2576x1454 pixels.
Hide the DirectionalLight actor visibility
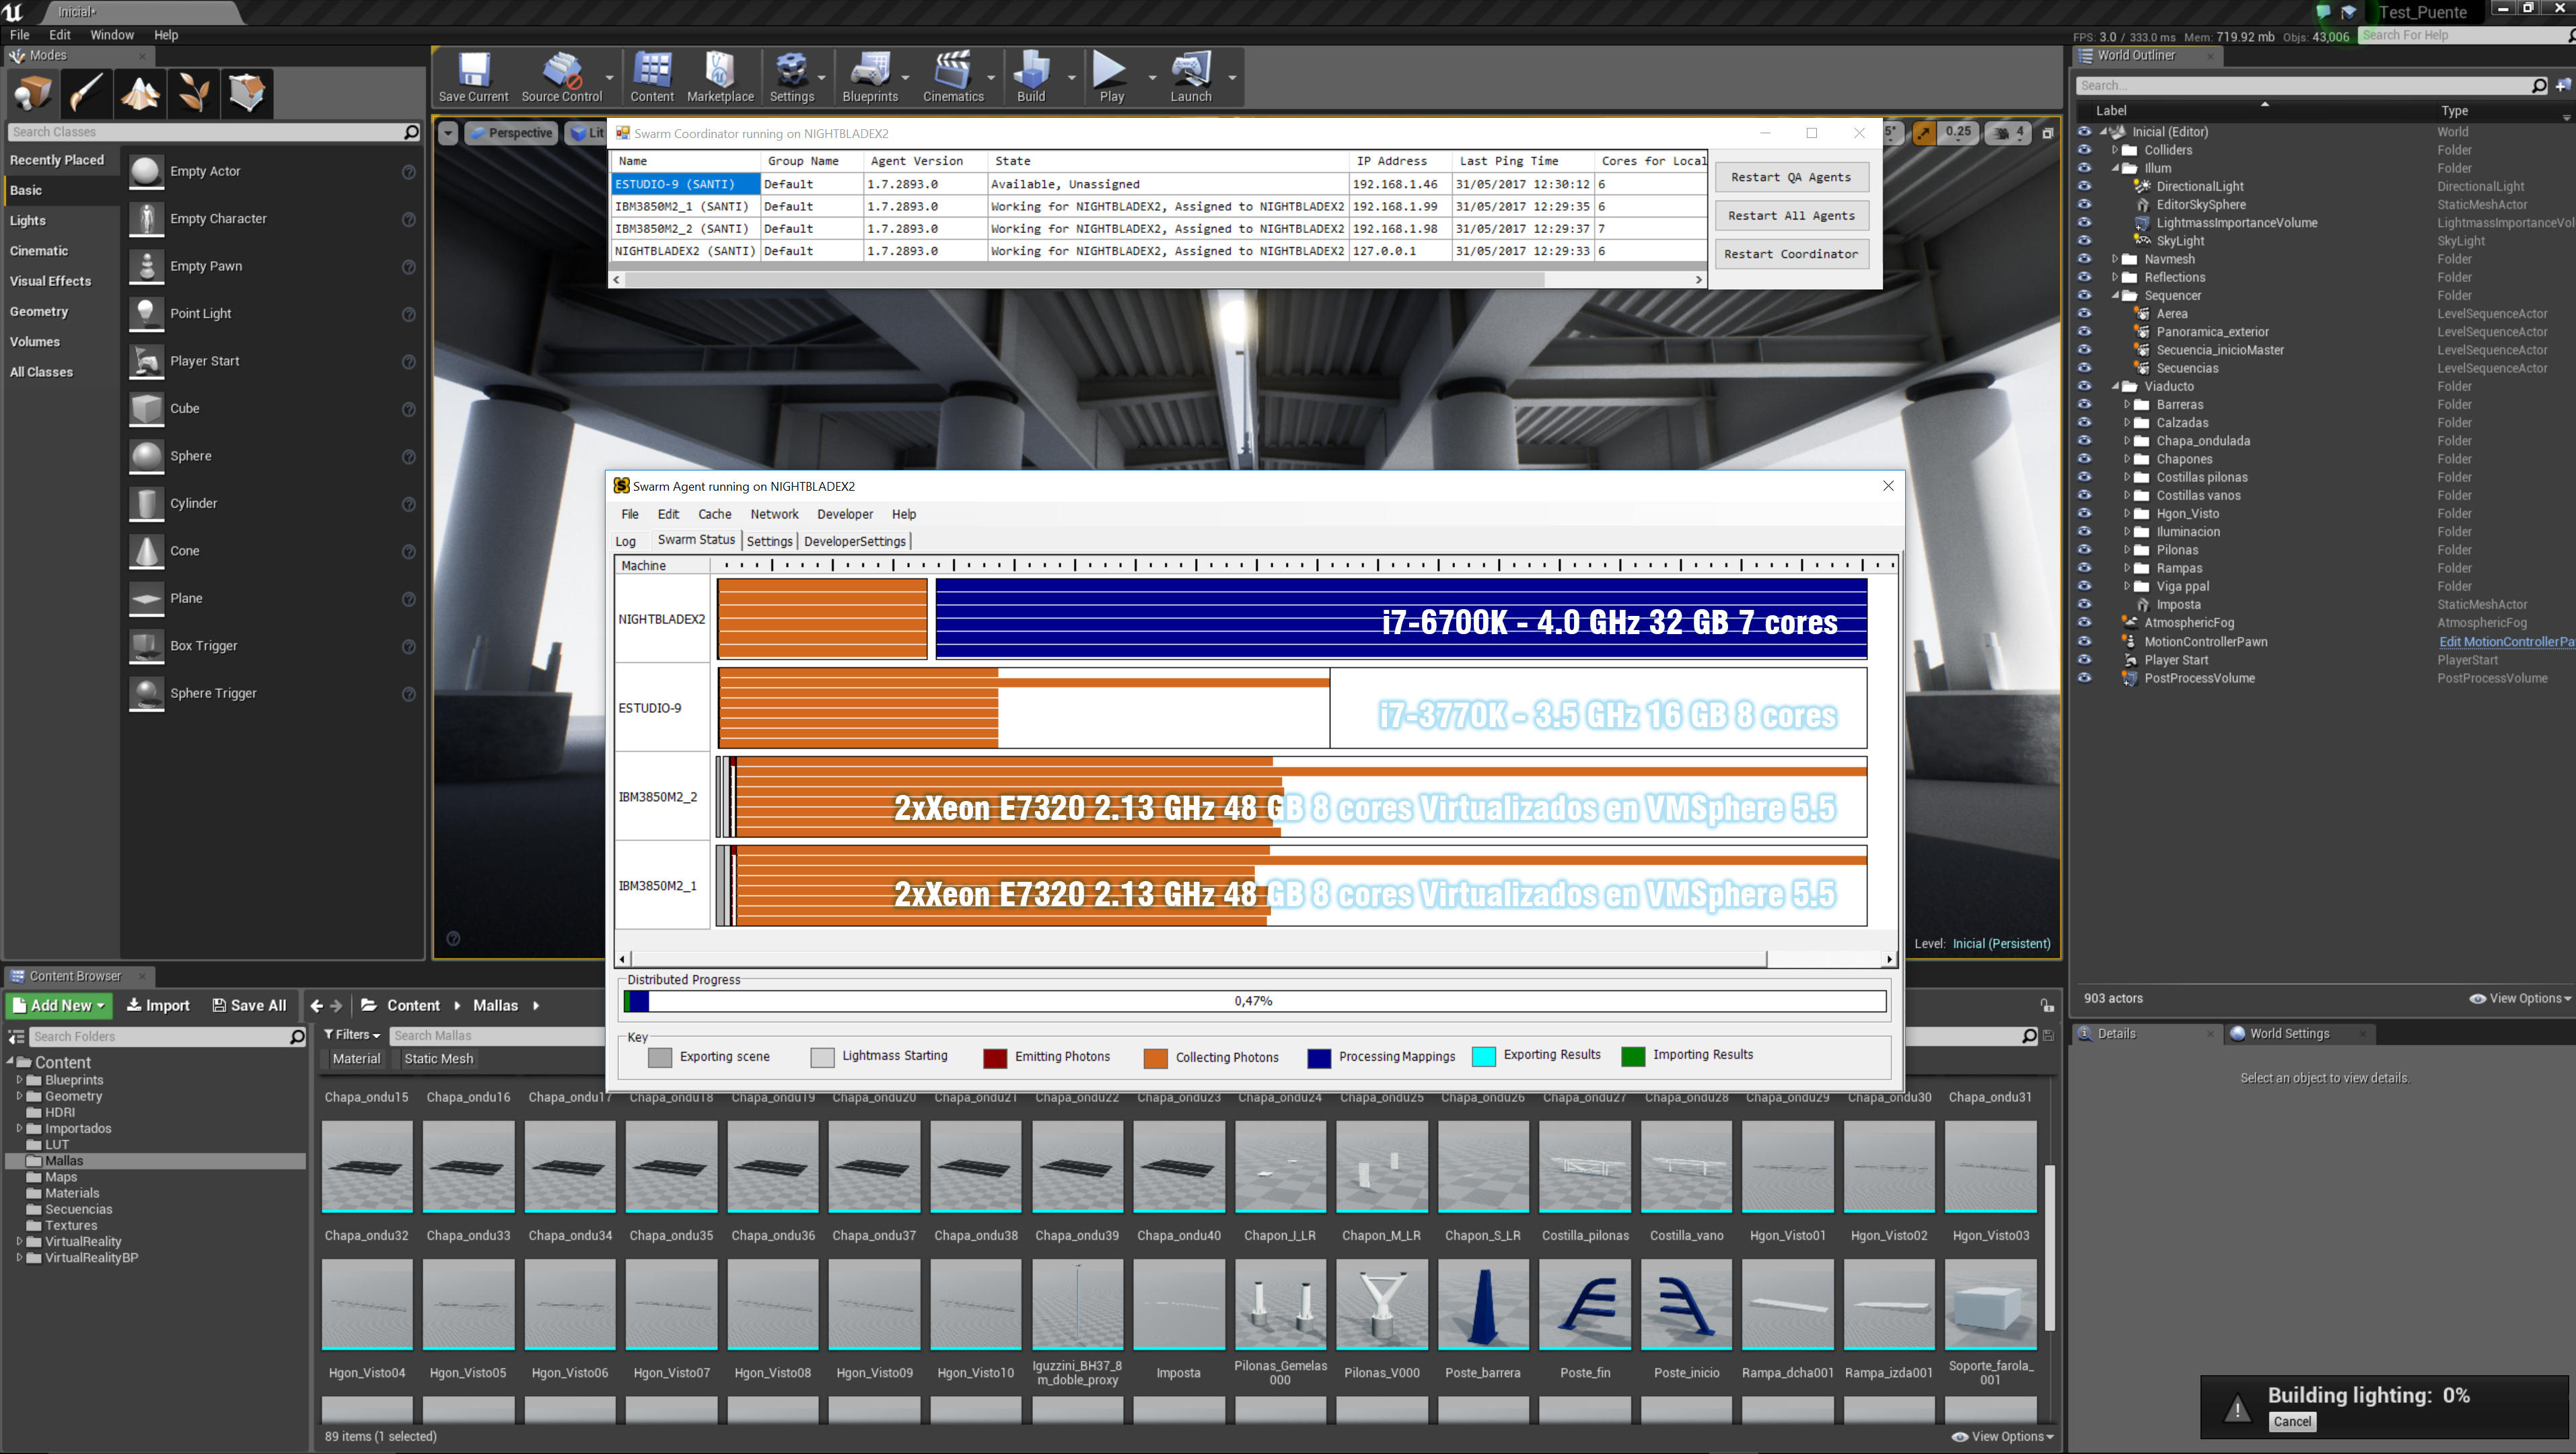(2084, 186)
